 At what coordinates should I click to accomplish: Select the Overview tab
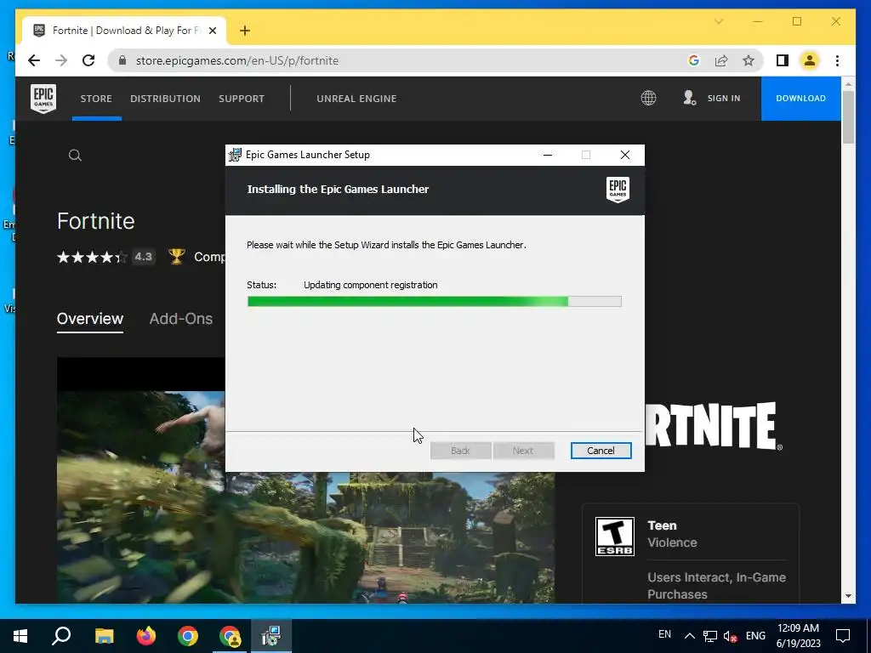(x=90, y=319)
